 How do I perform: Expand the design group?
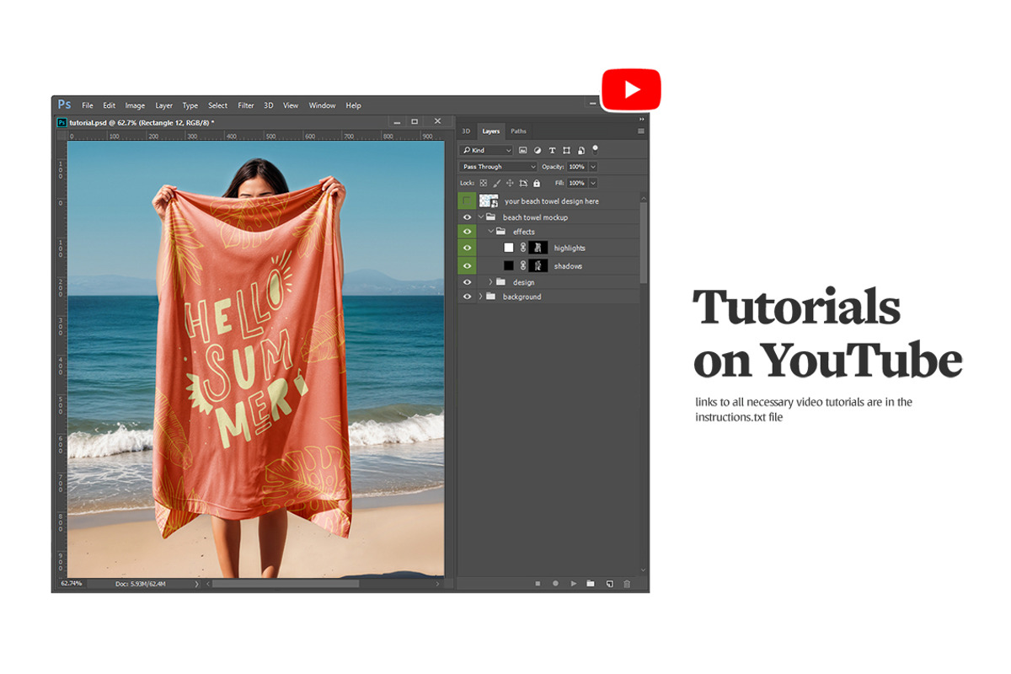[x=490, y=281]
